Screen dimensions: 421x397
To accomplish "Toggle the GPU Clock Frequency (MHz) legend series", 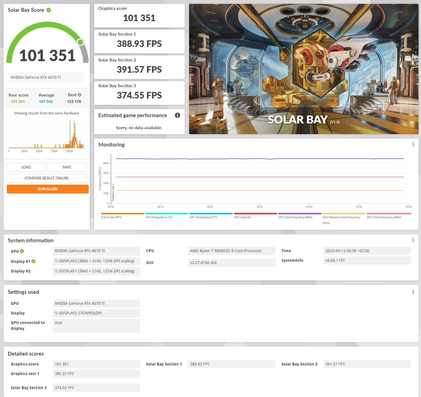I will click(x=389, y=216).
